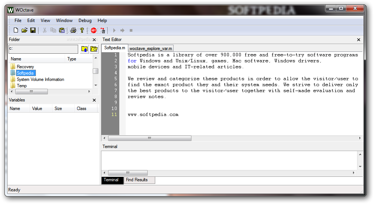374x204 pixels.
Task: Select the Temp folder name
Action: [22, 86]
